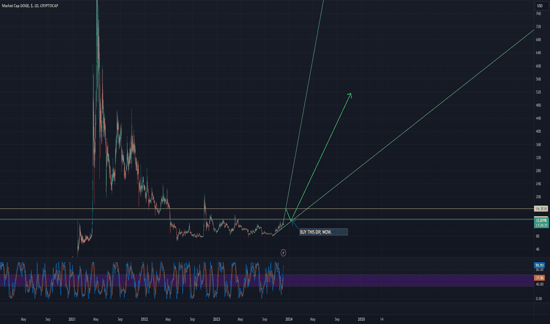Screen dimensions: 550x324
Task: Click the 28B price axis label
Action: 538,171
